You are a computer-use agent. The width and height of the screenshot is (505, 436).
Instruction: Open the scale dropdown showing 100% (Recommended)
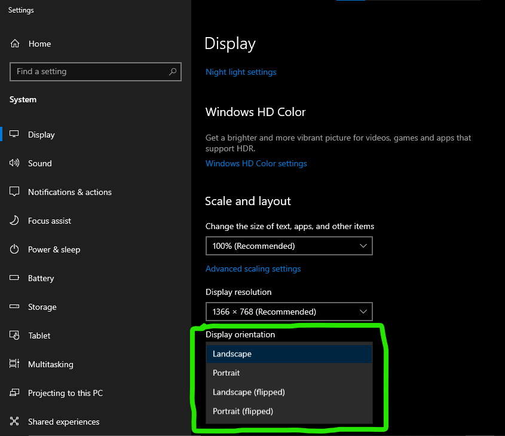click(289, 245)
